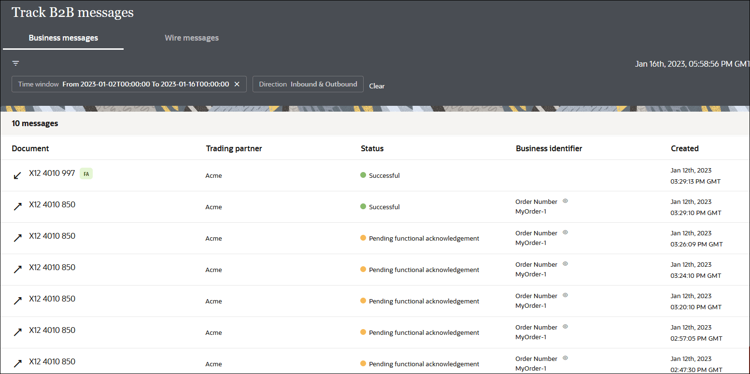Click the Created column header

point(684,148)
